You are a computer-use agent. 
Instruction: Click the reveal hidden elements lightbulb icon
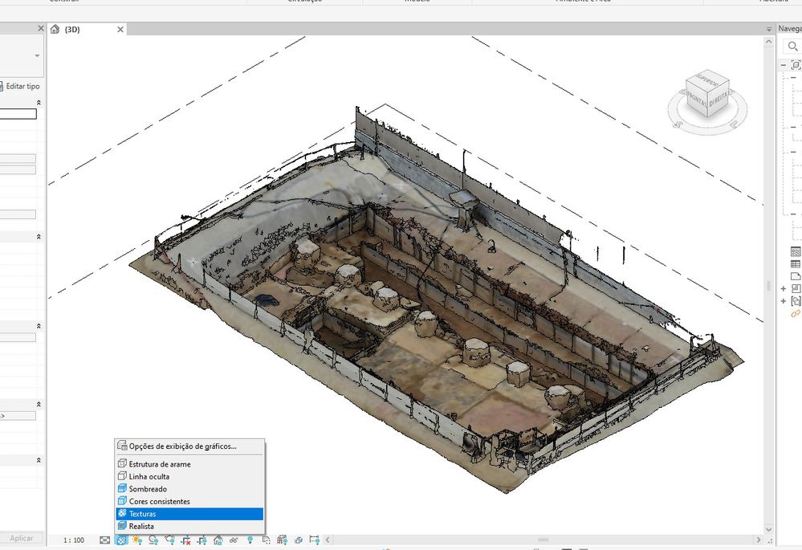(250, 540)
